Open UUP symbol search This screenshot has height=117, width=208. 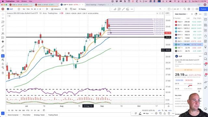coord(10,9)
